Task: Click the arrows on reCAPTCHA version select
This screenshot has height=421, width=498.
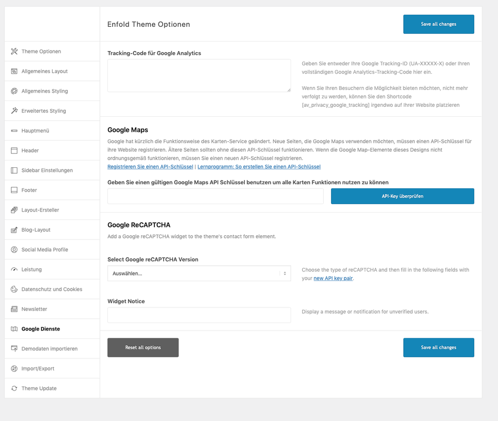Action: (x=285, y=273)
